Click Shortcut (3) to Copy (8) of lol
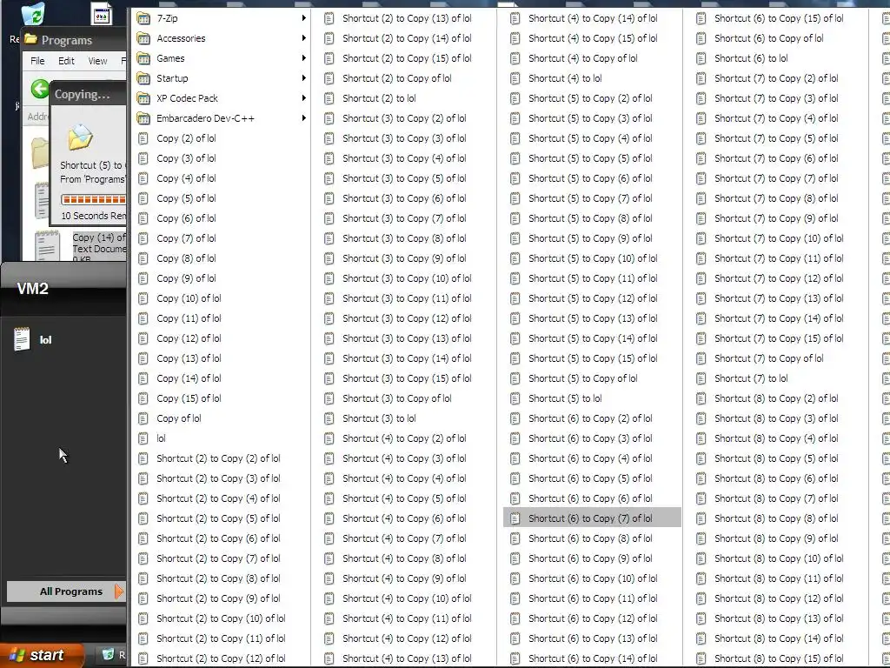 coord(404,238)
